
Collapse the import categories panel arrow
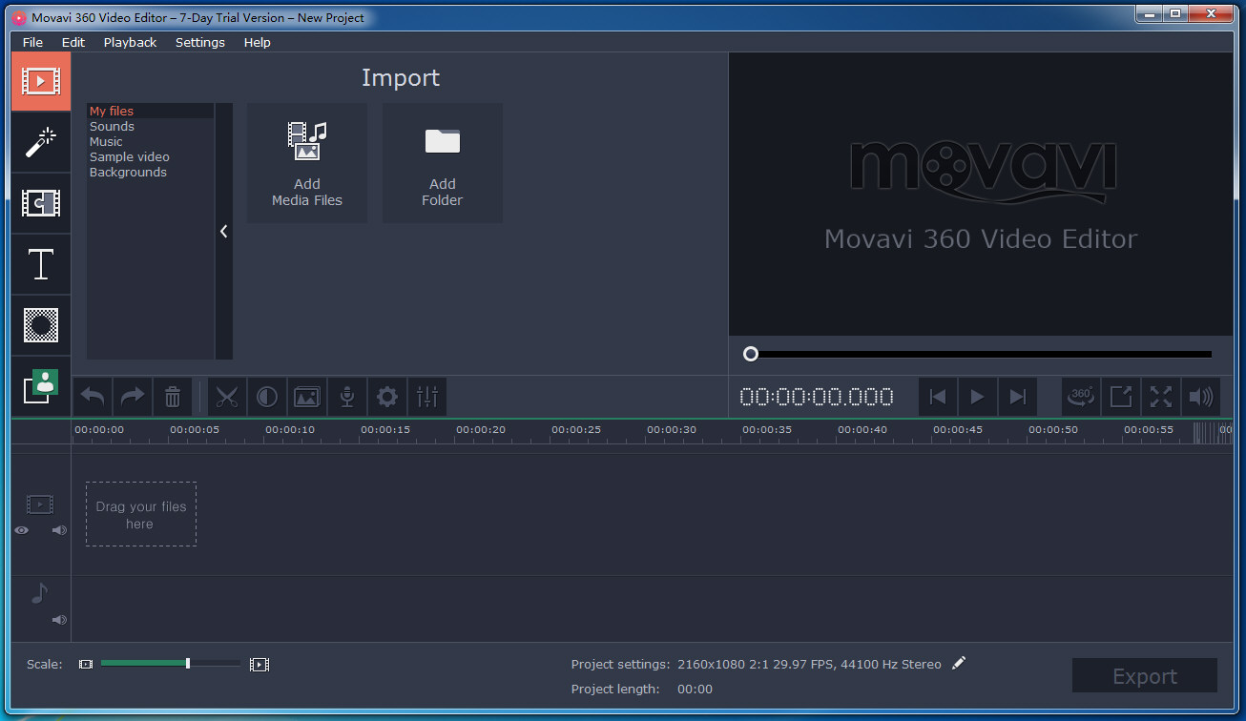224,231
